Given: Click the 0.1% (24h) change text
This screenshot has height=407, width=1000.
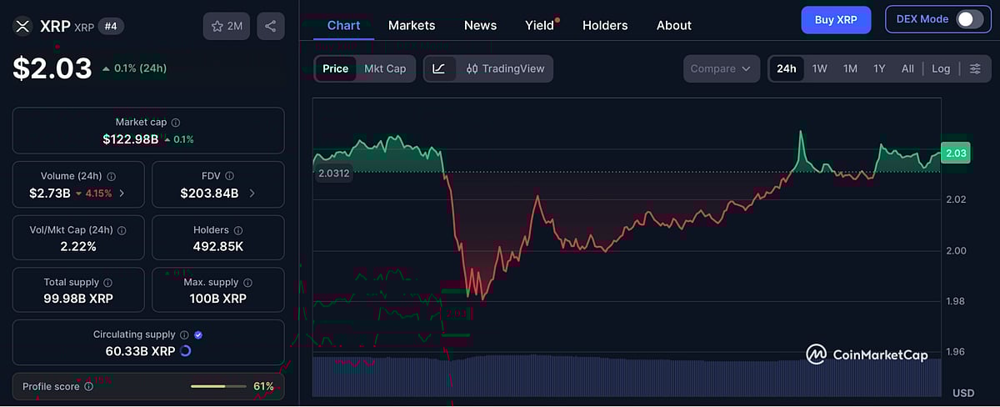Looking at the screenshot, I should click(140, 68).
